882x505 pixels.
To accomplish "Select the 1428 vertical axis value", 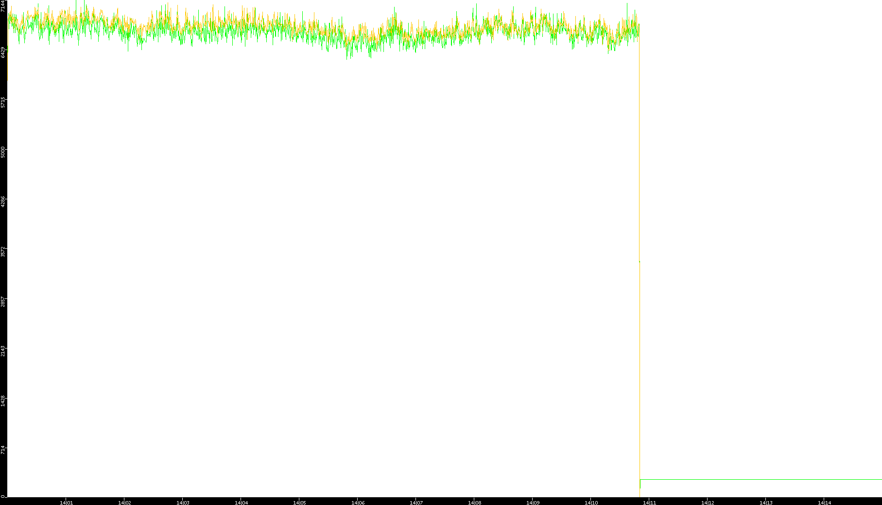I will (3, 401).
